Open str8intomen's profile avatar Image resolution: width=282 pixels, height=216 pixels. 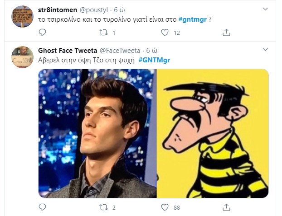(22, 16)
